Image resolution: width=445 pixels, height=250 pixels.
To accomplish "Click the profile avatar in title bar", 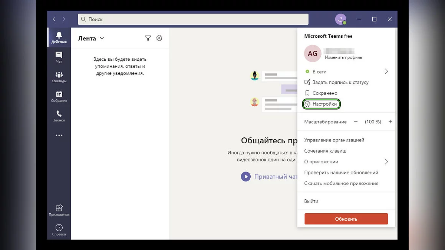I will [x=340, y=19].
